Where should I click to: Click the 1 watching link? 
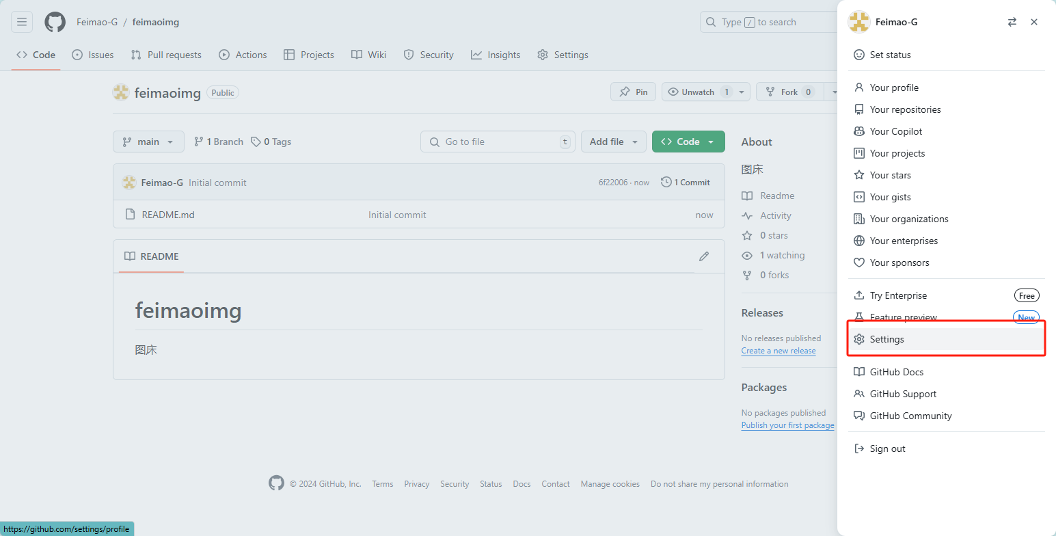coord(774,255)
